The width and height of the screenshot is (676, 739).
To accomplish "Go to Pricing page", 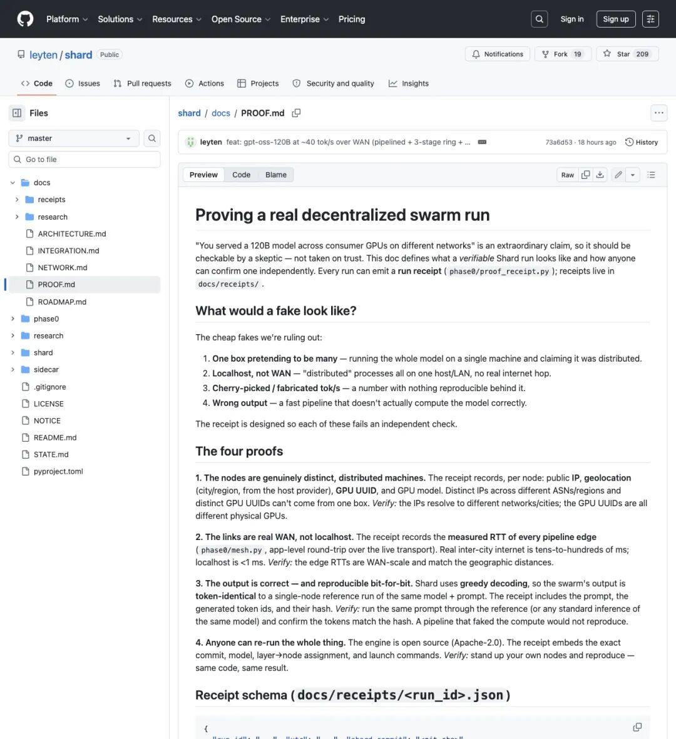I will 352,19.
